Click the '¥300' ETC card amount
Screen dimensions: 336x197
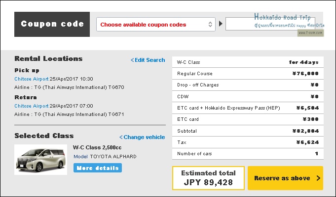point(311,119)
